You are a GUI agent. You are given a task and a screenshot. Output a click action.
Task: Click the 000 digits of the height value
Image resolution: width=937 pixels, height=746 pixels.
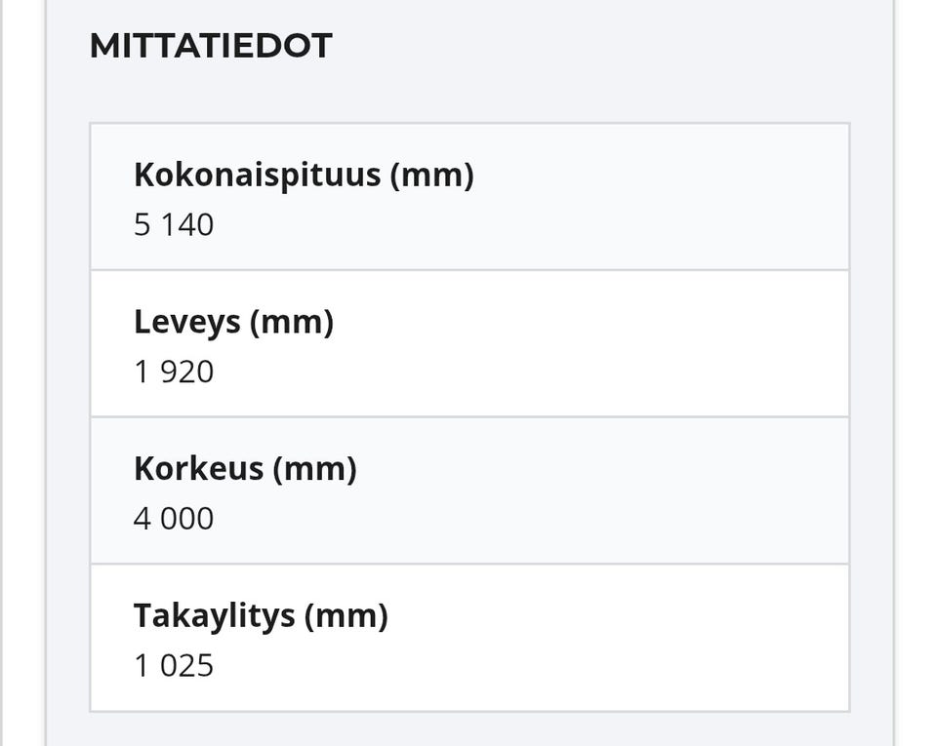click(x=186, y=519)
